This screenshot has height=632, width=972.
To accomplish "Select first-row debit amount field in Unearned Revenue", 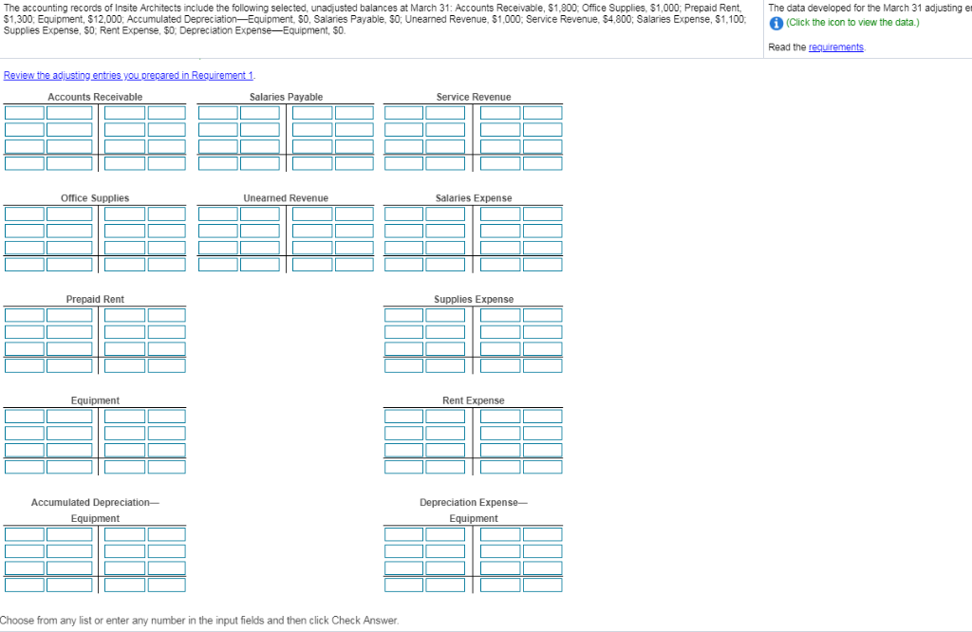I will coord(260,214).
